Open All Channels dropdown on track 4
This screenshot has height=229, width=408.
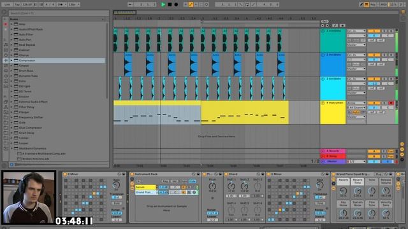click(x=356, y=108)
